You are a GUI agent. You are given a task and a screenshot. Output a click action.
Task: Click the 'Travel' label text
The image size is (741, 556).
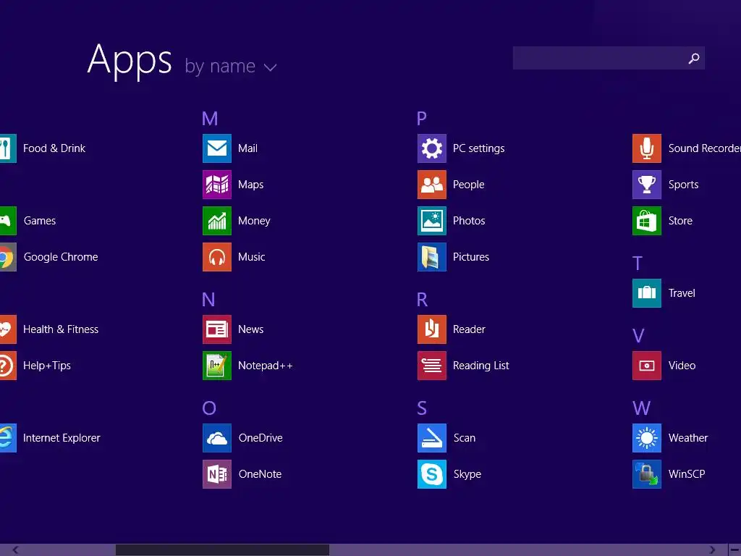pos(682,293)
